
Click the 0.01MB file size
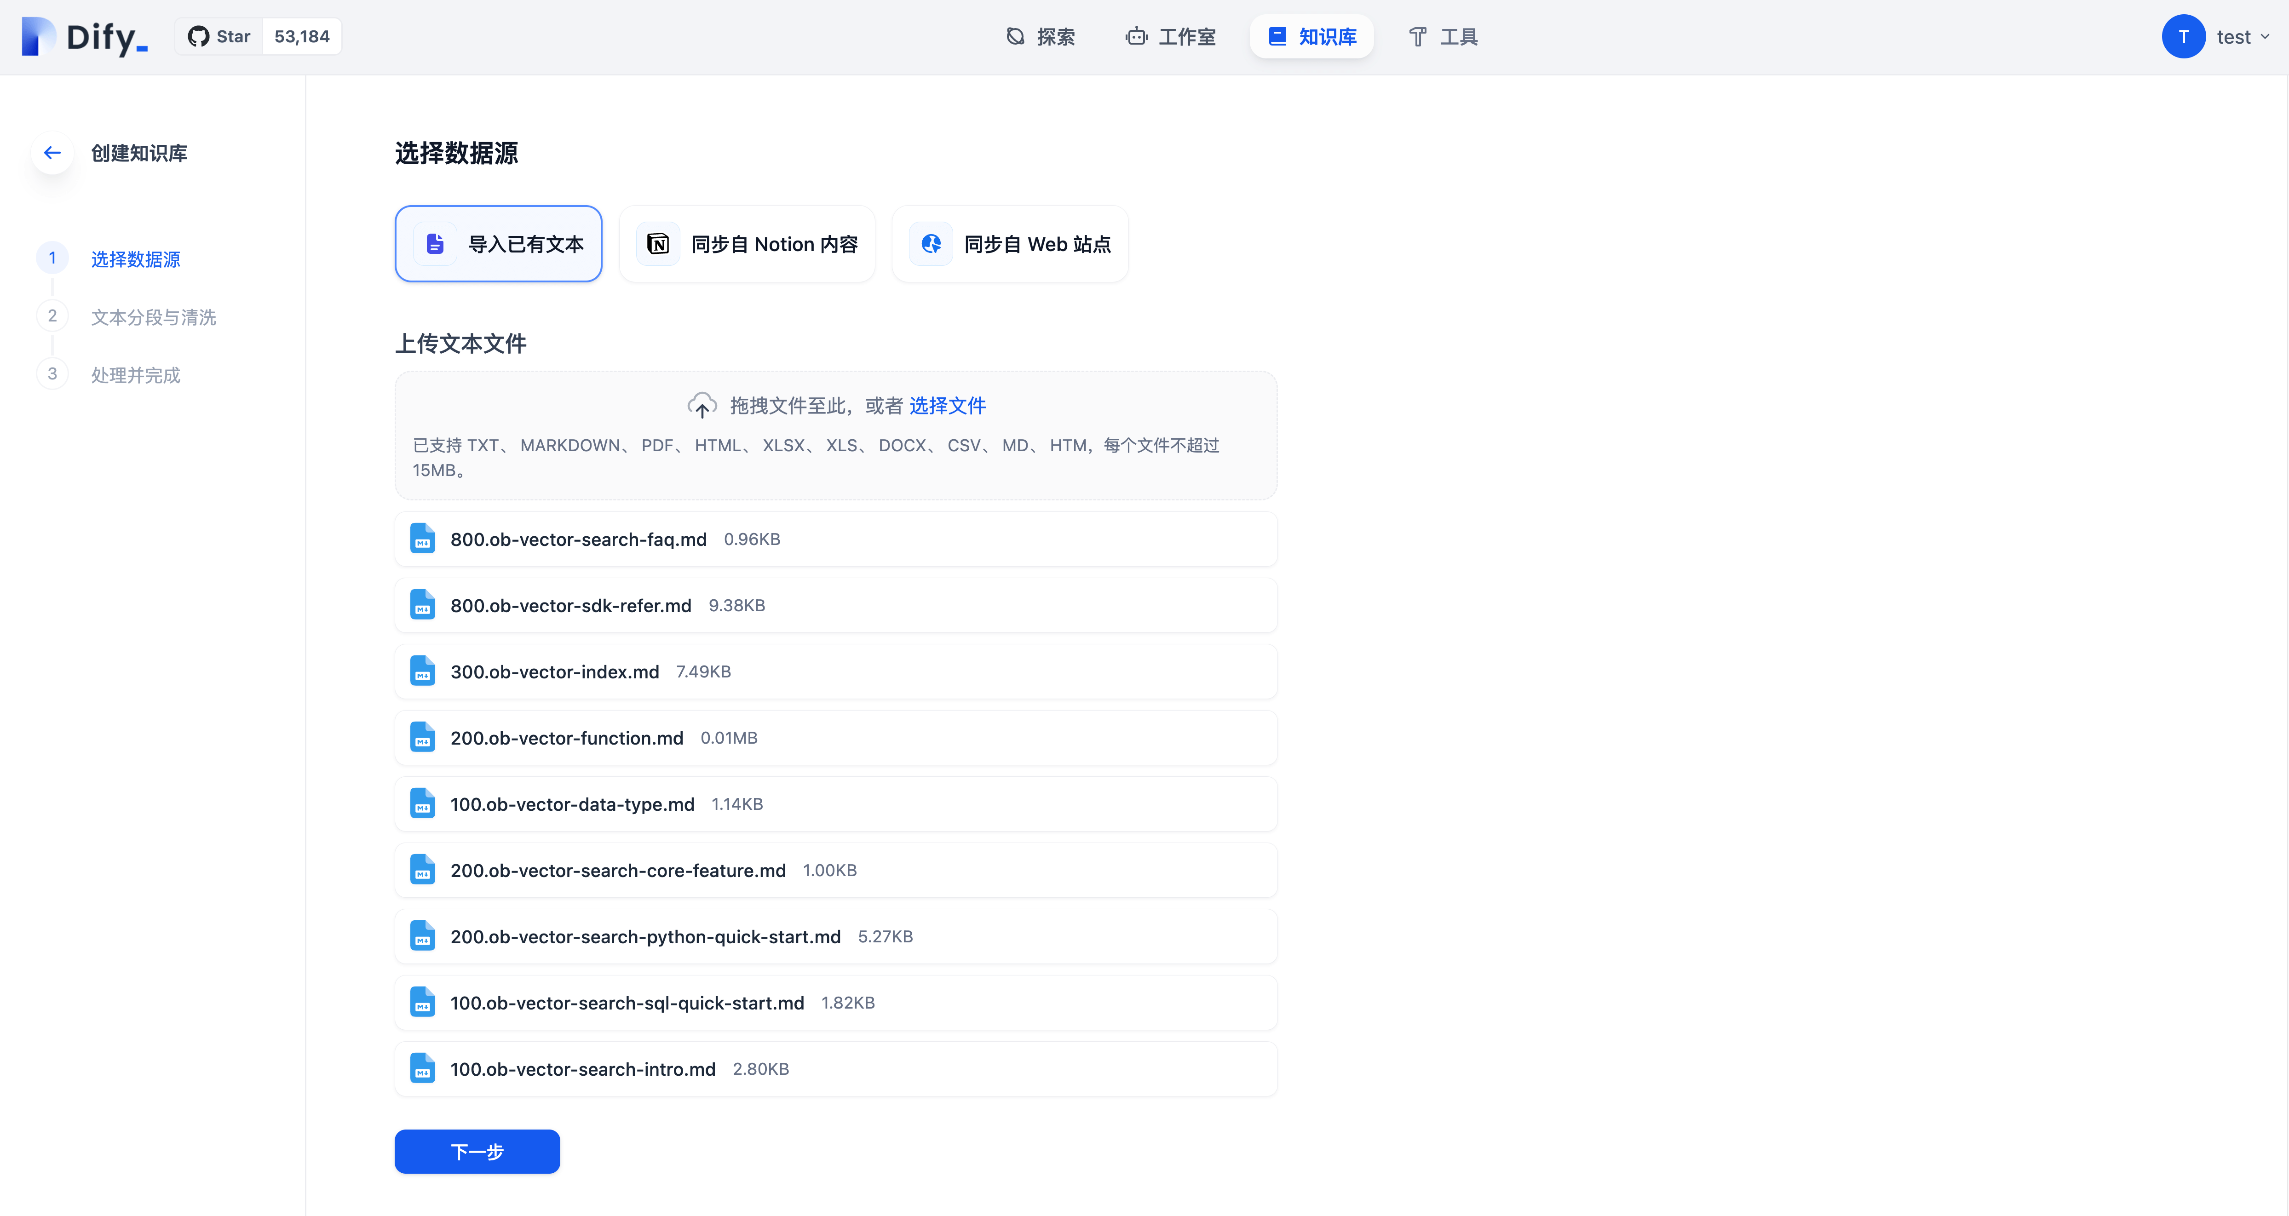click(x=729, y=738)
